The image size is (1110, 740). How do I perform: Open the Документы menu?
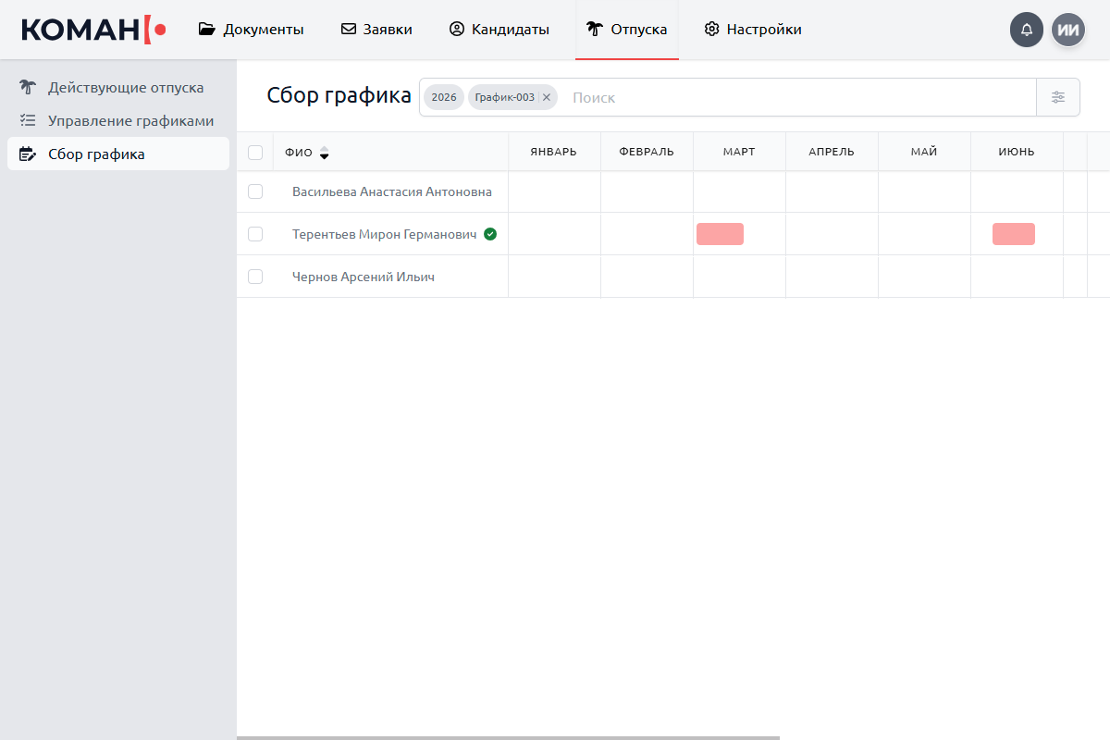pos(252,30)
